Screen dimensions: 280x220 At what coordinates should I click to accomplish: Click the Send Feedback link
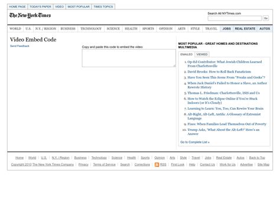pyautogui.click(x=19, y=46)
